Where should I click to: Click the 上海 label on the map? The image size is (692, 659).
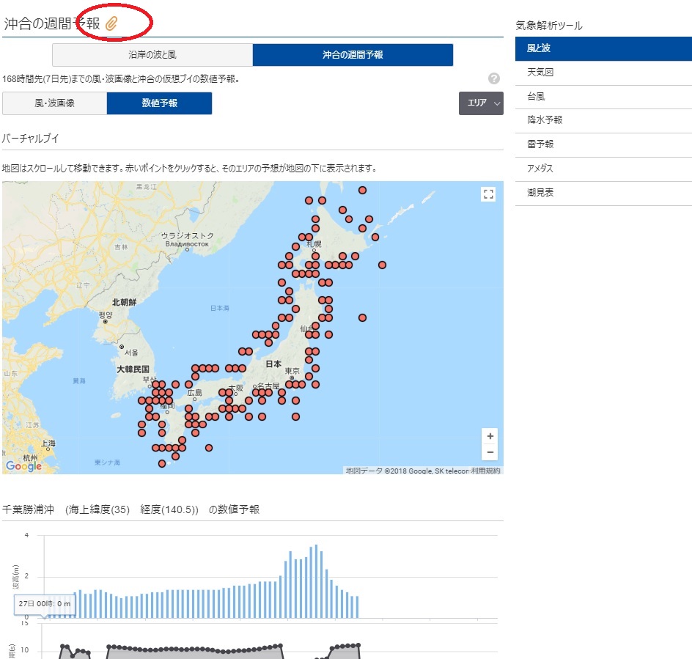point(48,443)
